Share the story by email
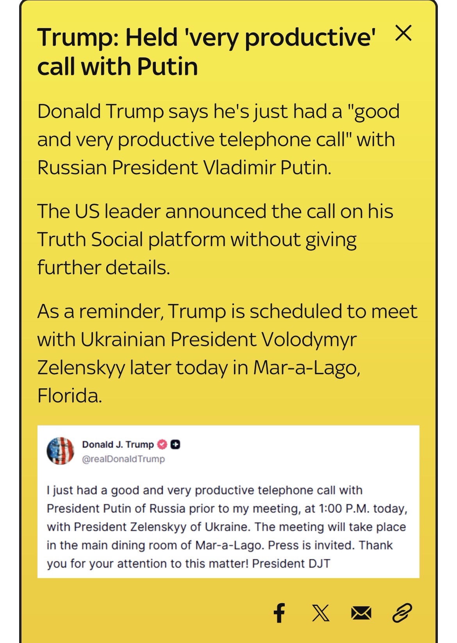 coord(361,612)
